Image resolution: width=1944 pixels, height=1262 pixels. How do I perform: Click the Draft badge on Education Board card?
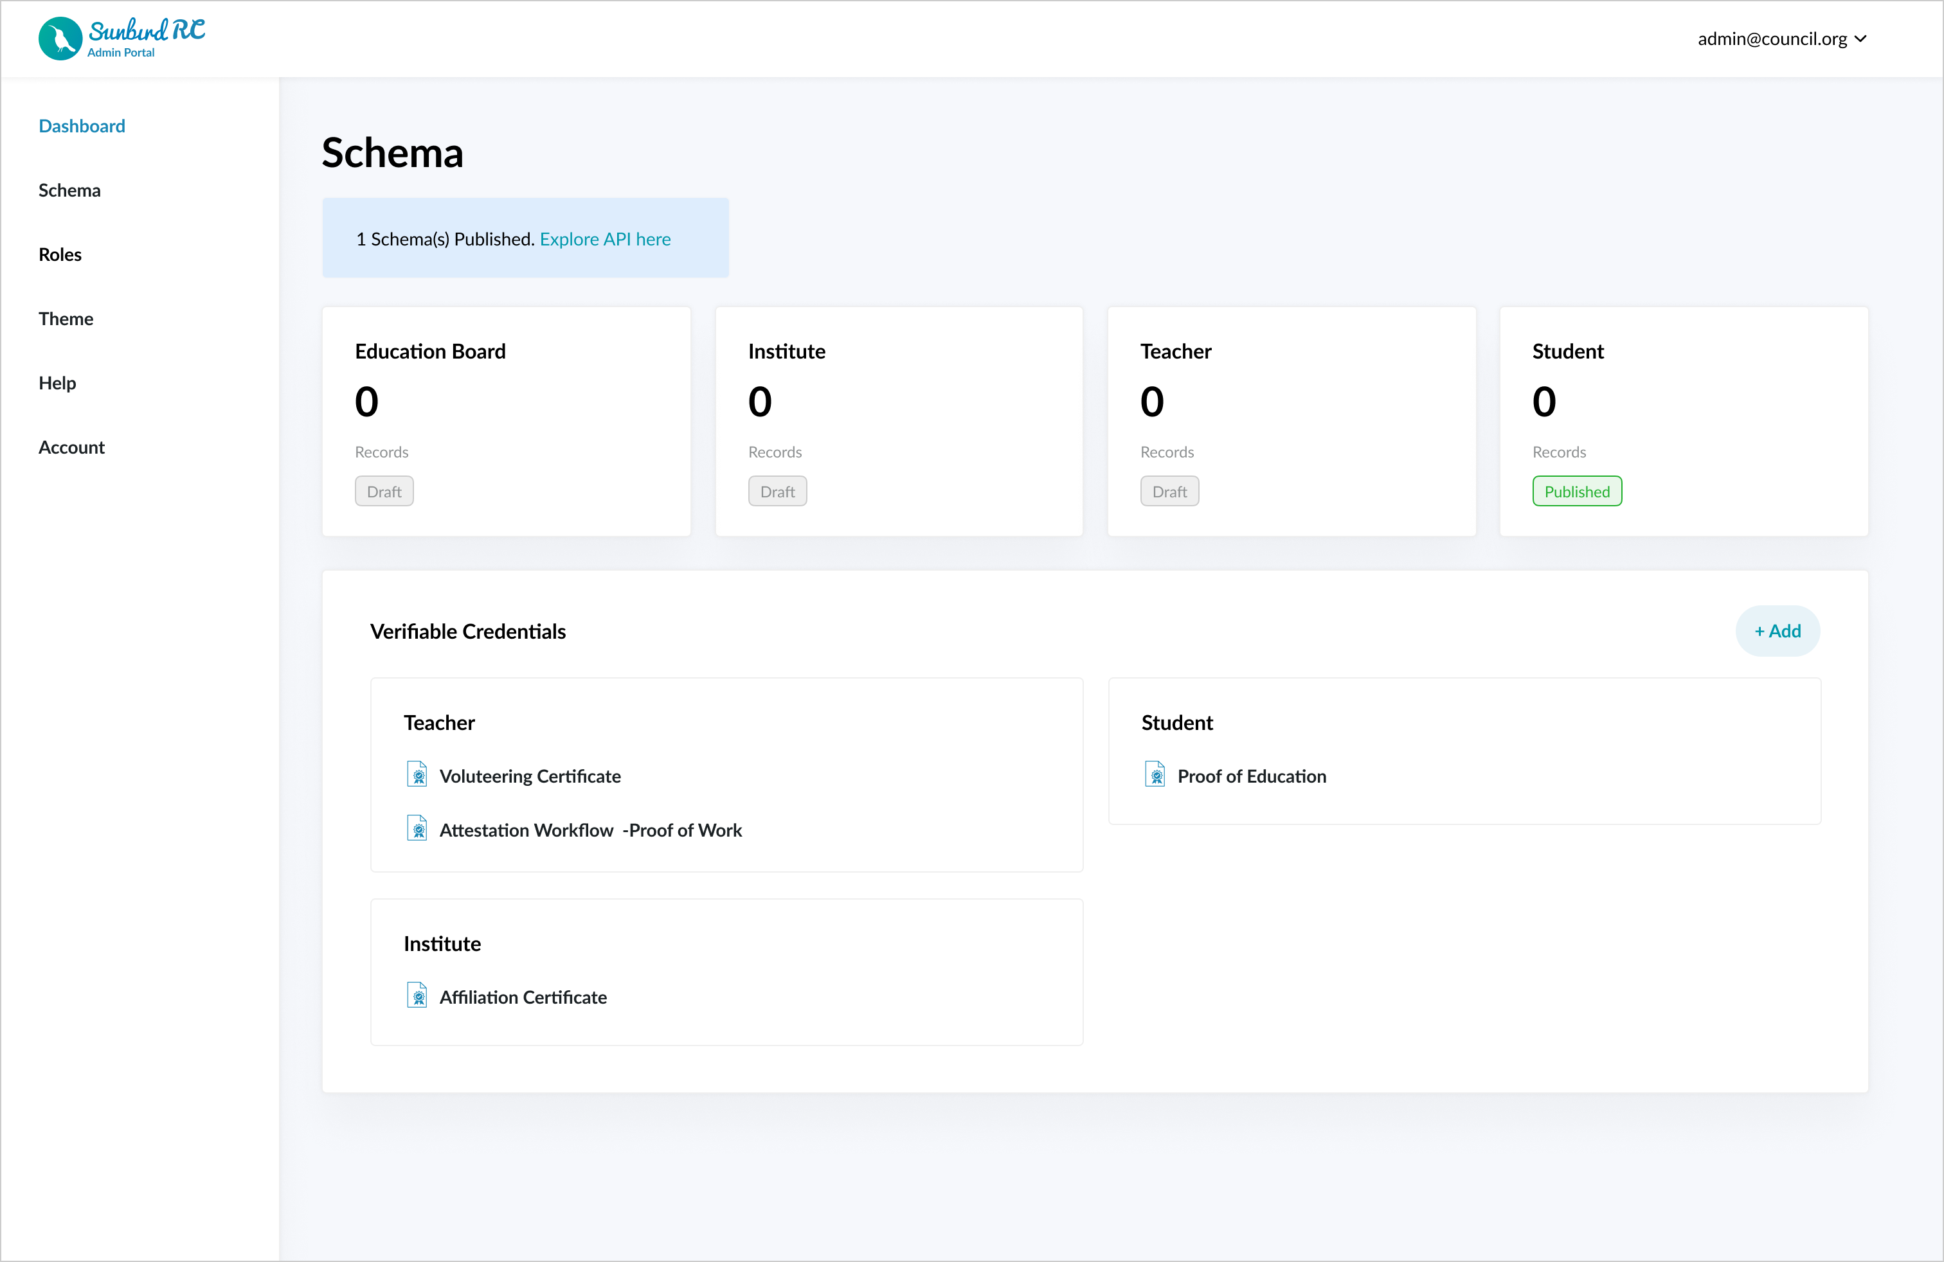tap(384, 492)
